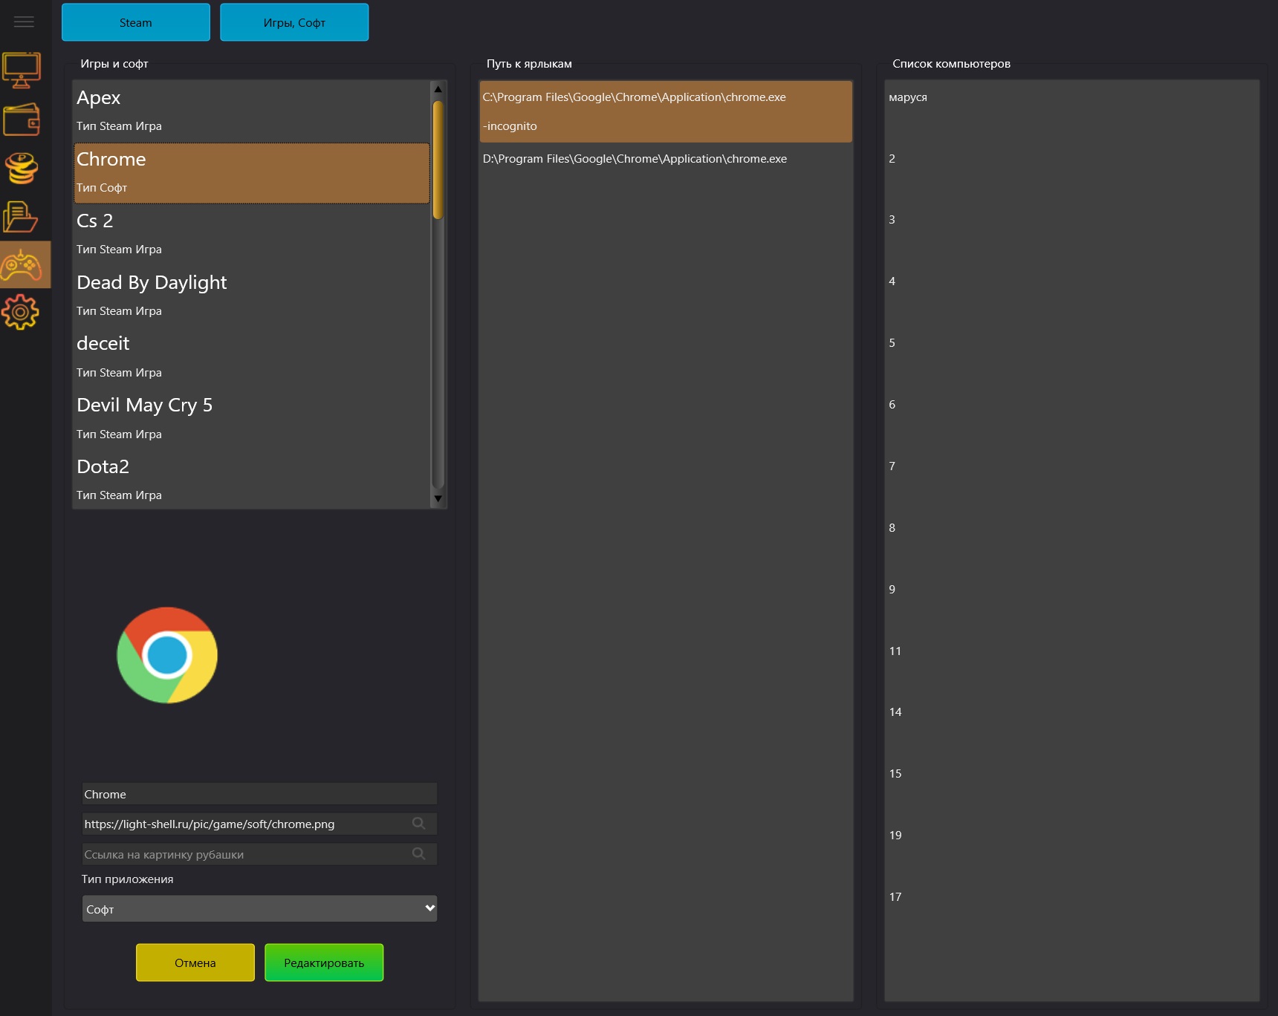Screen dimensions: 1278x1016
Task: Open the computers monitor section
Action: 22,71
